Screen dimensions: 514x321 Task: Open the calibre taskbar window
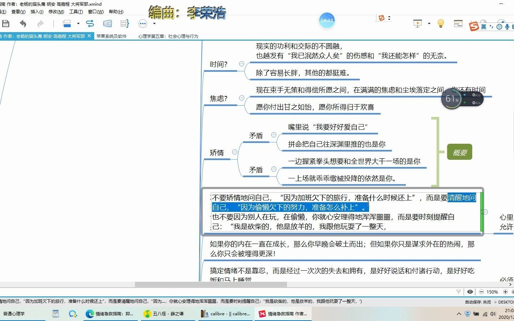(226, 314)
